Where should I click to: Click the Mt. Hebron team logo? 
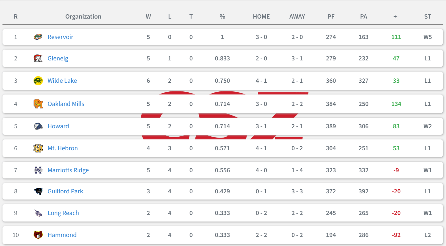click(38, 148)
